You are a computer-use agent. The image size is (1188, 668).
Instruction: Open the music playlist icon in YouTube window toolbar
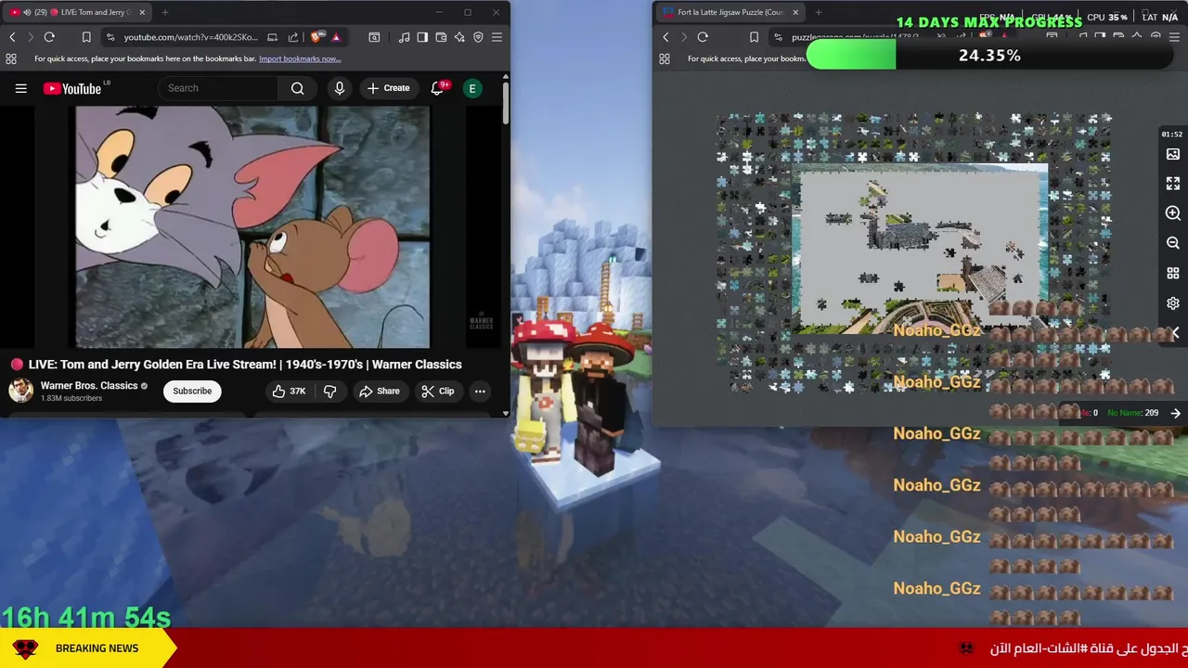[404, 37]
